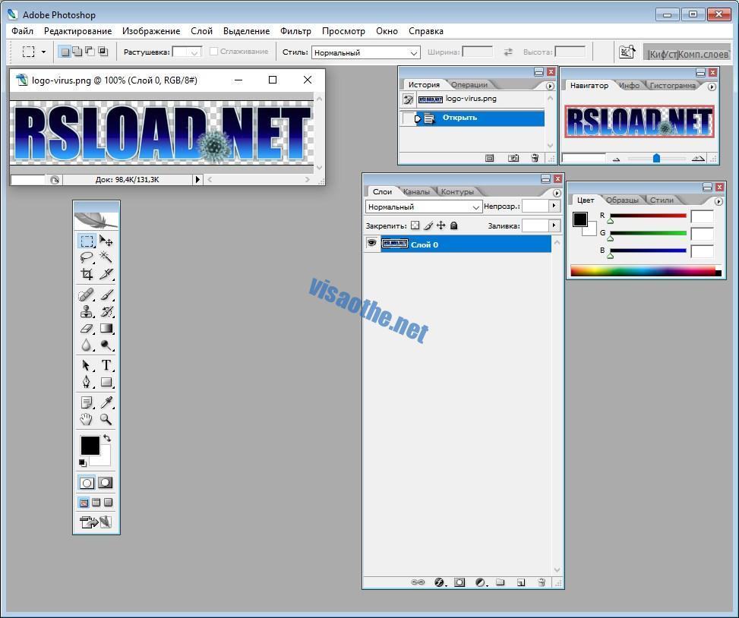The width and height of the screenshot is (739, 618).
Task: Choose Add to selection mode
Action: pyautogui.click(x=77, y=52)
